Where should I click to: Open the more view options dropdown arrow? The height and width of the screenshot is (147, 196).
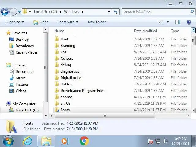(x=168, y=22)
